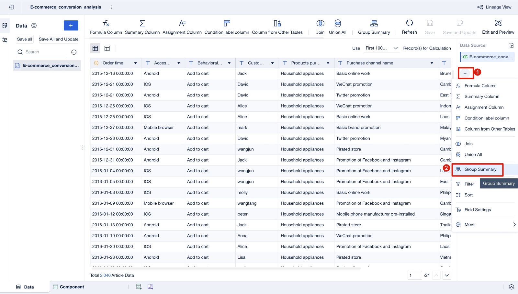The width and height of the screenshot is (518, 294).
Task: Select Group Summary in the popup menu
Action: tap(480, 169)
